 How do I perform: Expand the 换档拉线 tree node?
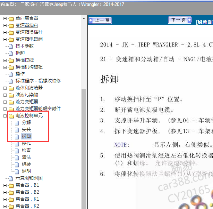pos(5,60)
